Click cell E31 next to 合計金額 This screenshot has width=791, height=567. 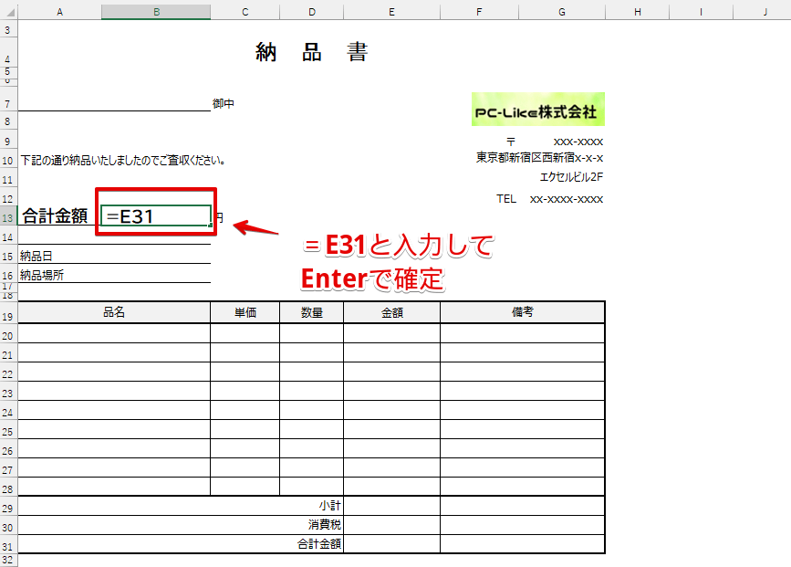[392, 544]
